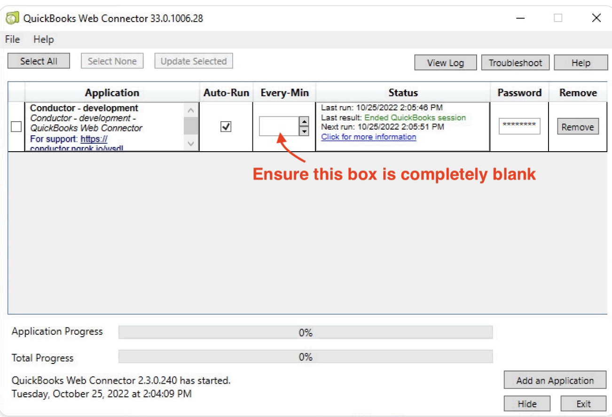Click the QuickBooks Web Connector title bar icon
Image resolution: width=612 pixels, height=417 pixels.
[12, 18]
